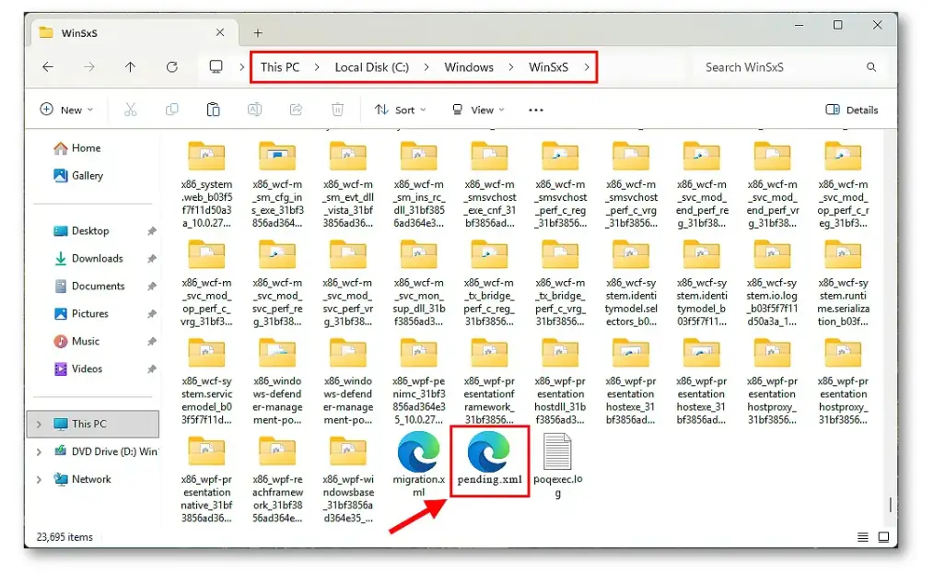Click the Copy icon in toolbar
Image resolution: width=934 pixels, height=573 pixels.
click(x=171, y=110)
